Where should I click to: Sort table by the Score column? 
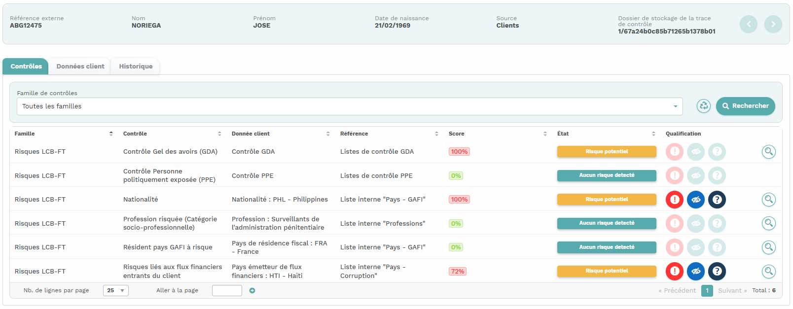tap(498, 134)
